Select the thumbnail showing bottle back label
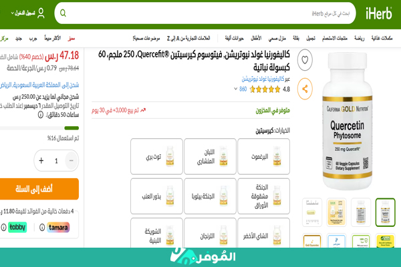Image resolution: width=401 pixels, height=267 pixels. (x=361, y=212)
